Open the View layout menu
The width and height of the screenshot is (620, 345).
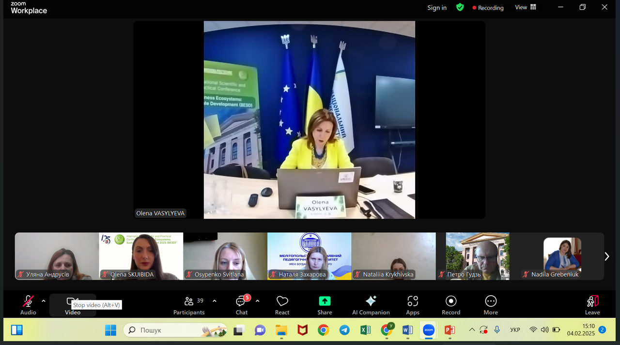click(x=526, y=7)
